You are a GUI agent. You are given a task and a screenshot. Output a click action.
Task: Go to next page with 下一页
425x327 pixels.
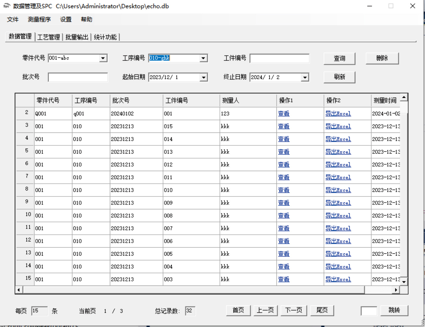(x=294, y=310)
